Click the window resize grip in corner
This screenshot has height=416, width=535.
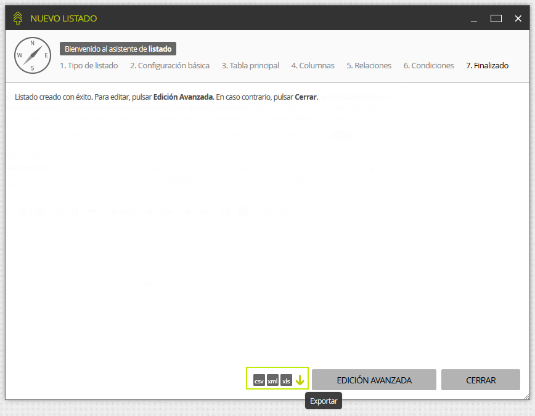[x=526, y=396]
